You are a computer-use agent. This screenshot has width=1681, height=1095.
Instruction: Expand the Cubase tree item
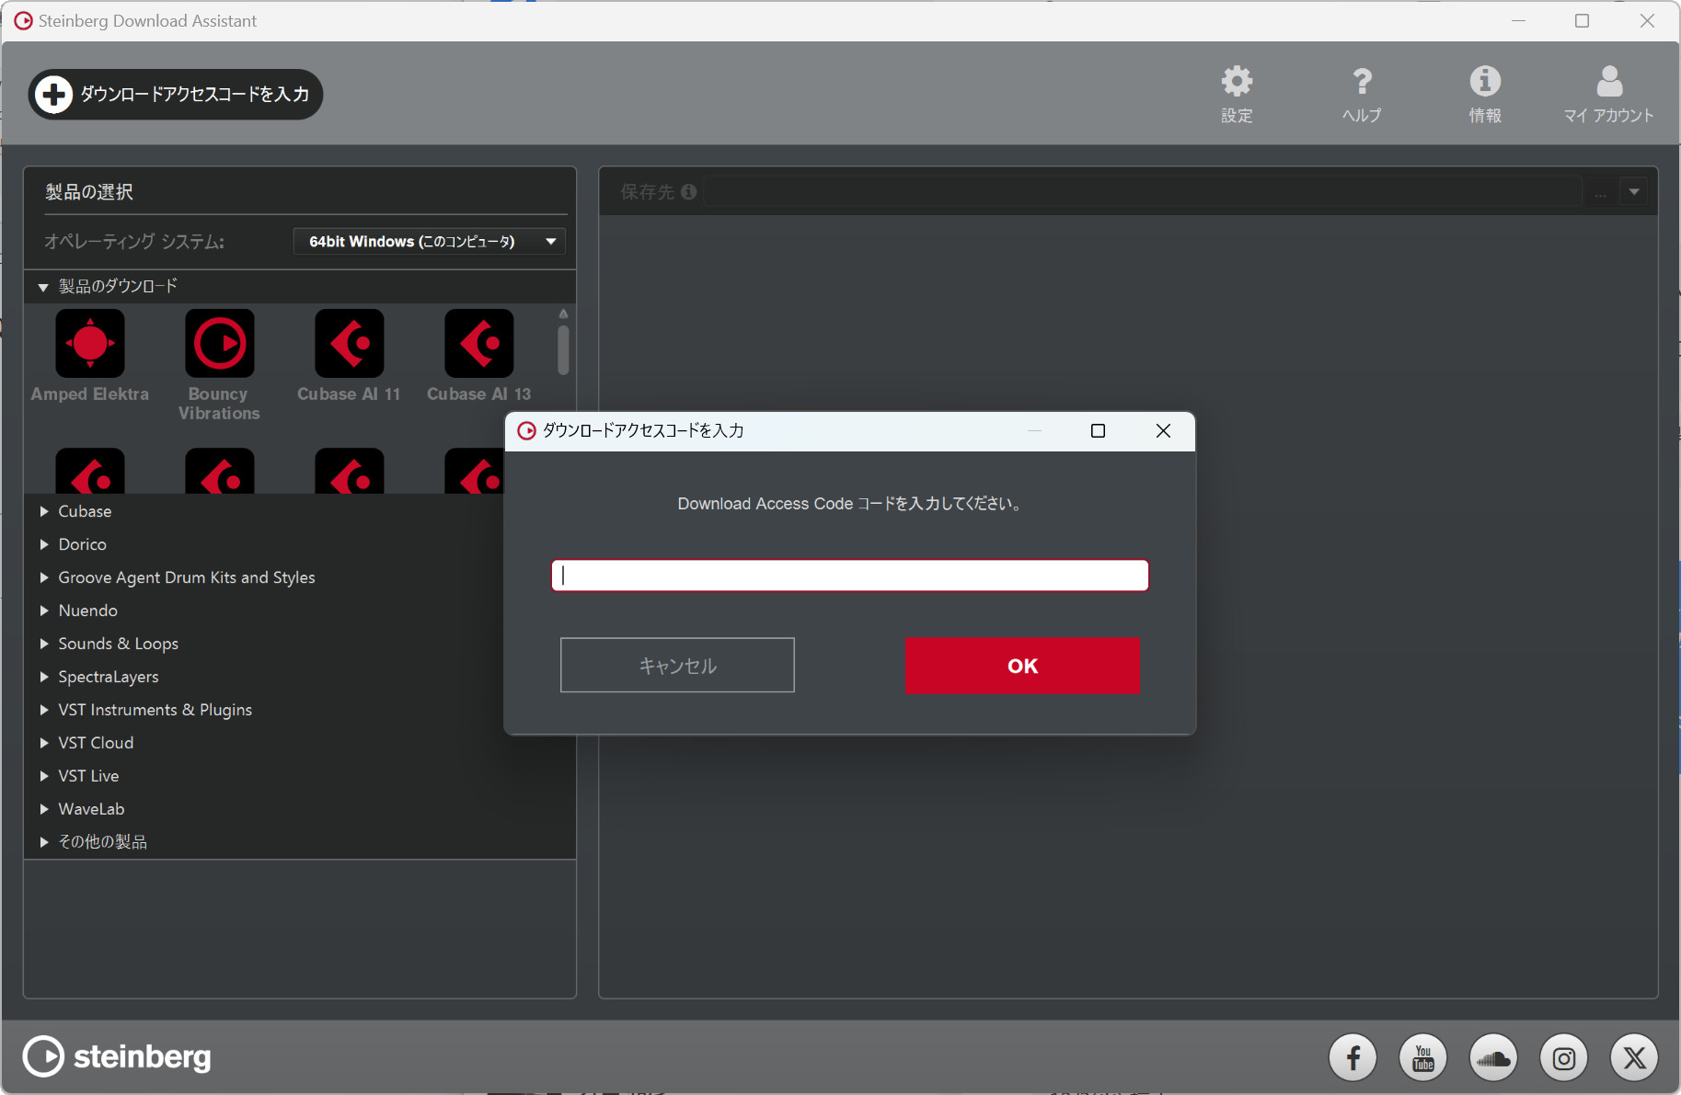click(x=43, y=511)
